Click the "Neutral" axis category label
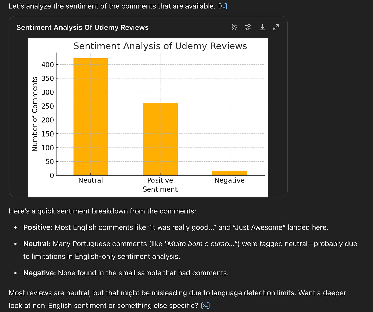 click(91, 180)
